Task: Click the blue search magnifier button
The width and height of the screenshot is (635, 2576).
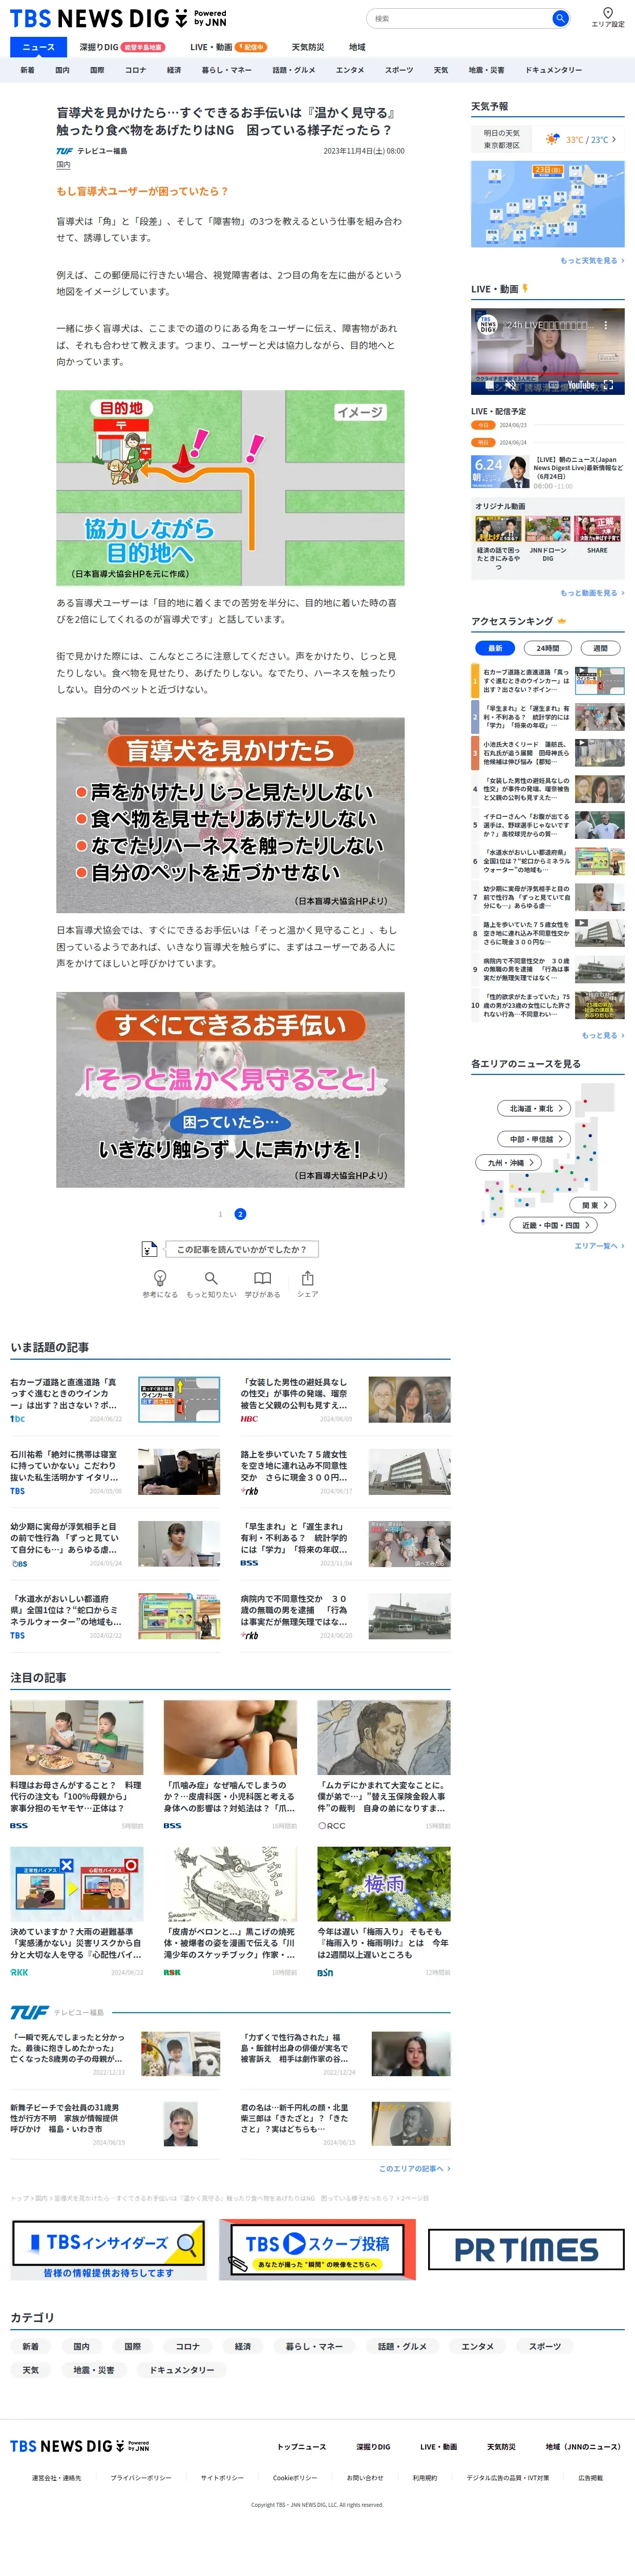Action: click(560, 18)
